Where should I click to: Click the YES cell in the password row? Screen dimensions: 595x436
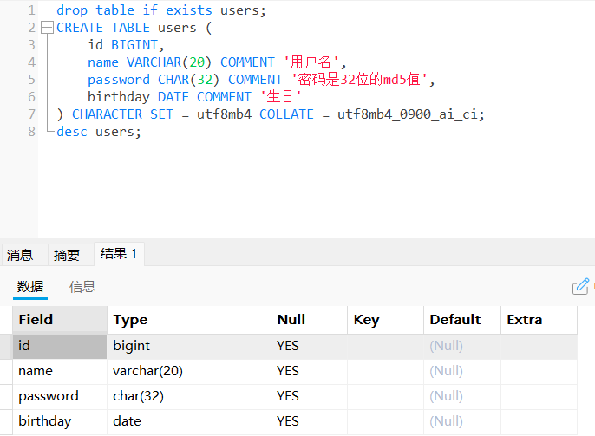coord(310,397)
